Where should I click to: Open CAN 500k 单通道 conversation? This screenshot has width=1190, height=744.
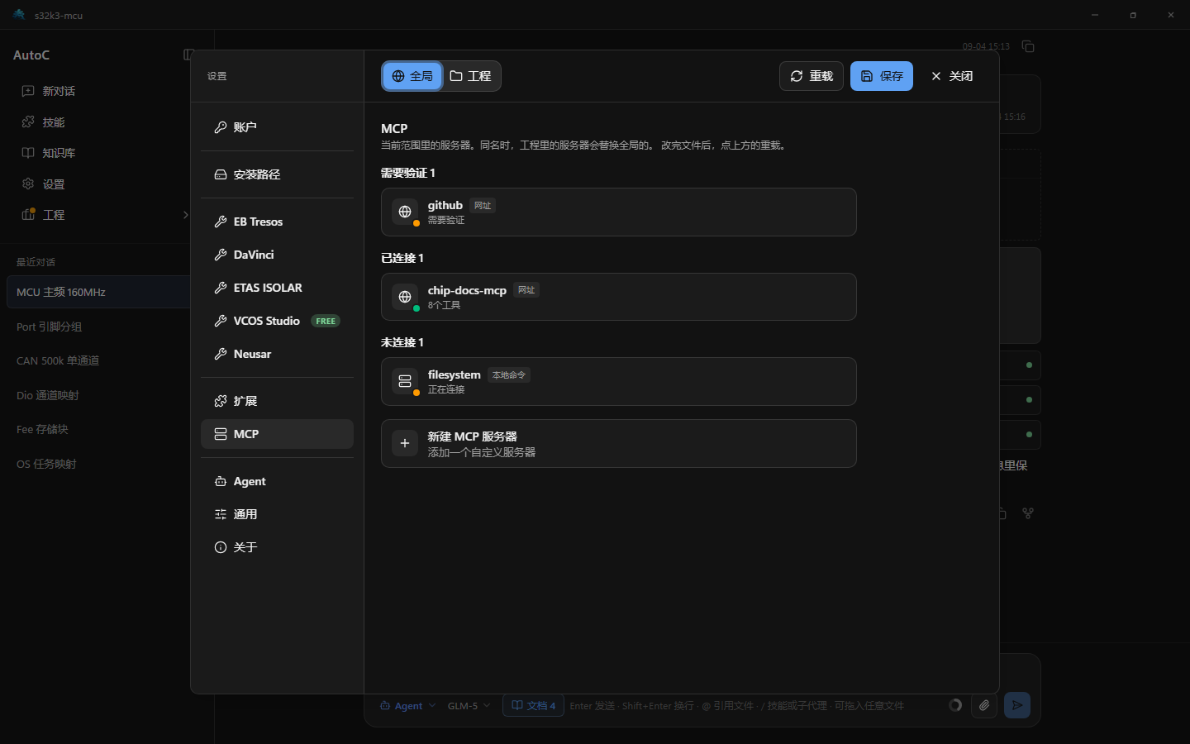tap(98, 360)
